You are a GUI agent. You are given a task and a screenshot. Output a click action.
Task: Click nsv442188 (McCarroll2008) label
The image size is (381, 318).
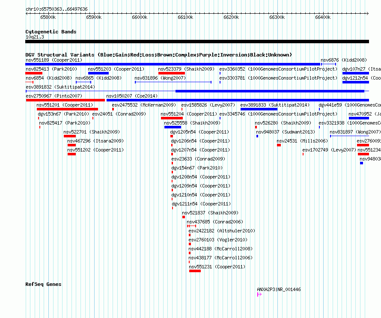pyautogui.click(x=220, y=249)
